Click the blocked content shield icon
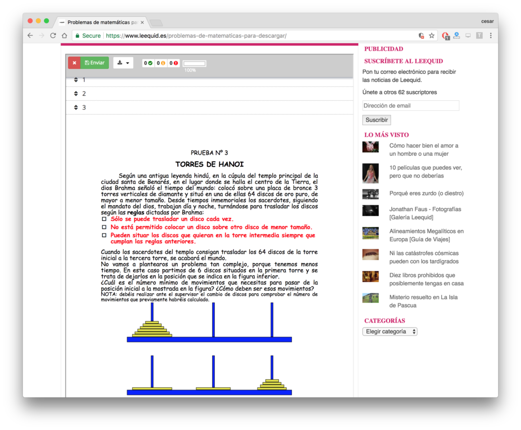This screenshot has height=430, width=521. tap(421, 36)
